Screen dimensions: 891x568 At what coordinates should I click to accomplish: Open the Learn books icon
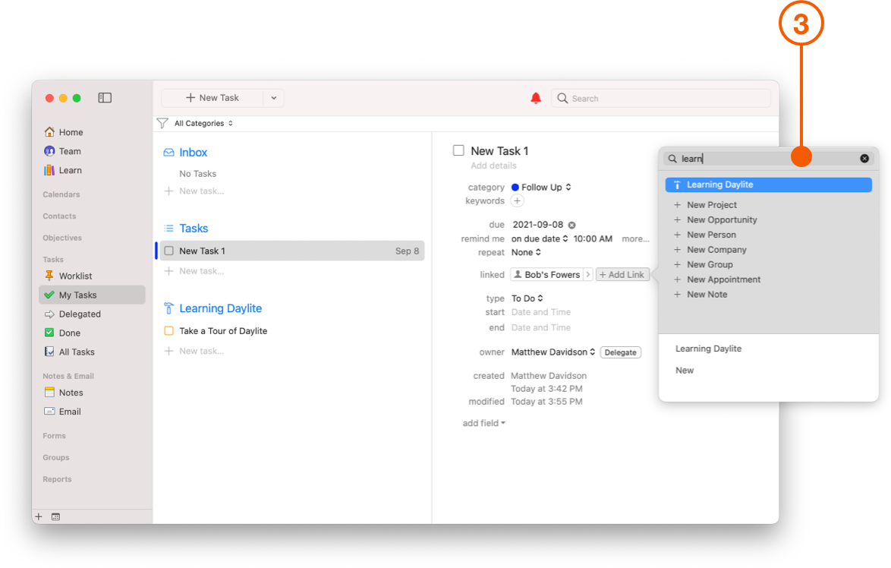(49, 170)
